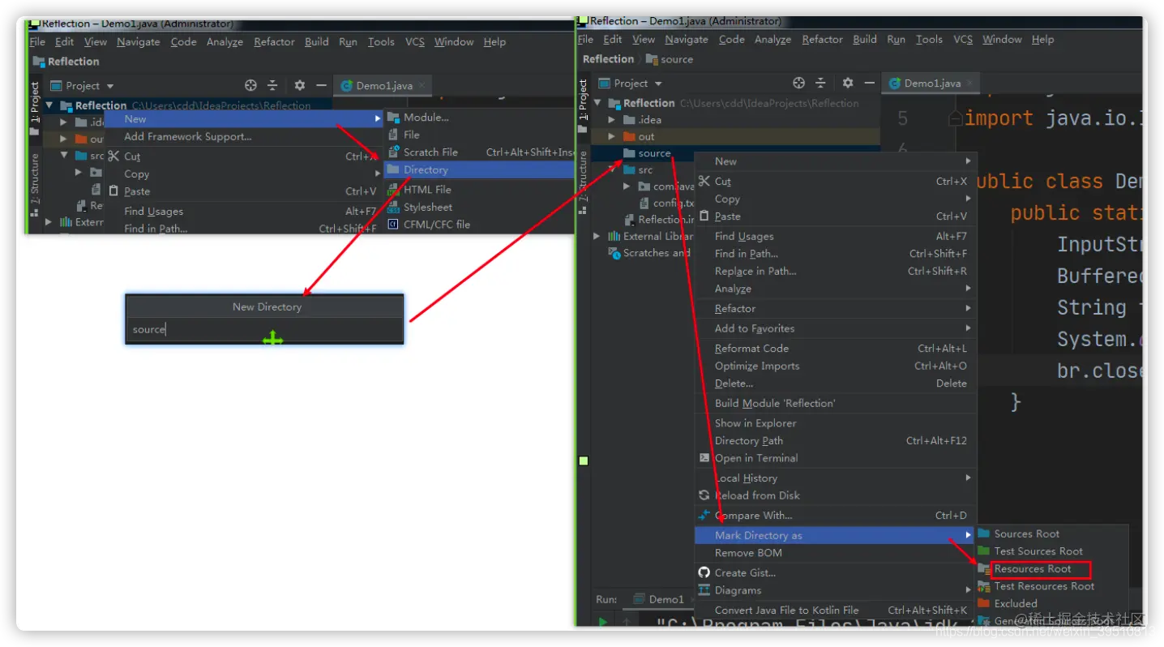Click the Test Resources Root folder icon
Viewport: 1164px width, 647px height.
point(984,586)
